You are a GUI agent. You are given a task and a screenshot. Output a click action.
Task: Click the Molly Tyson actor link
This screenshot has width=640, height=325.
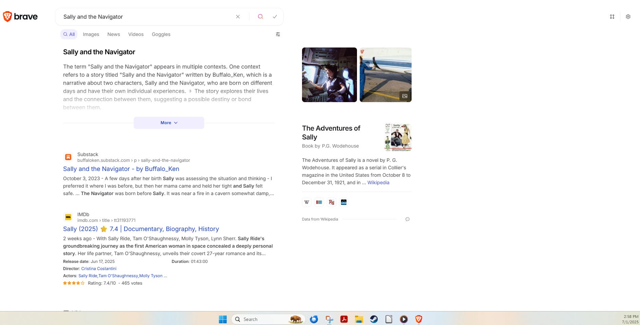(151, 276)
